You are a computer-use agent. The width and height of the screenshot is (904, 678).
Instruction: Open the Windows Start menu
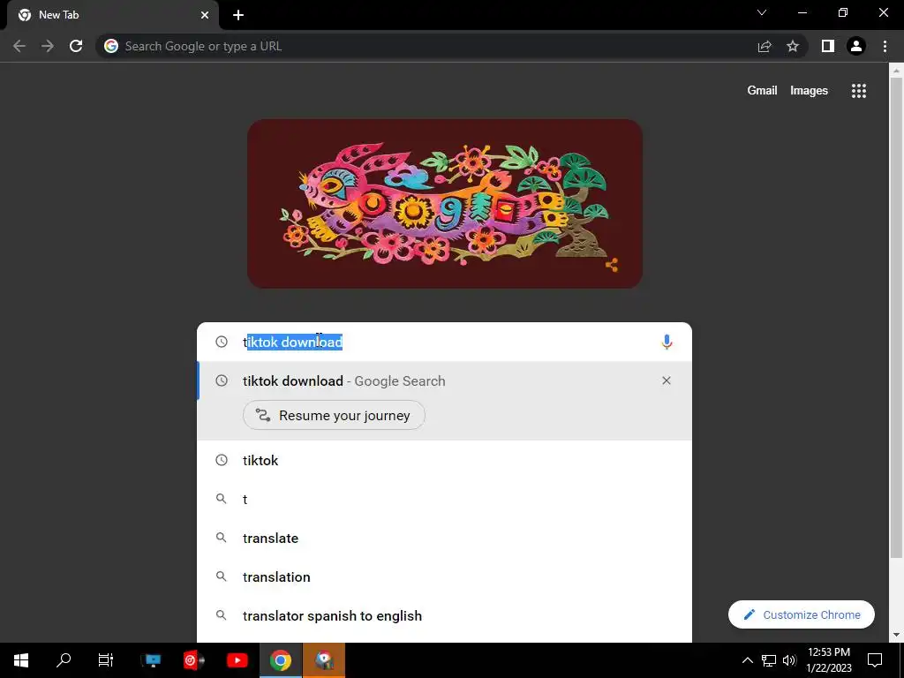(x=21, y=660)
